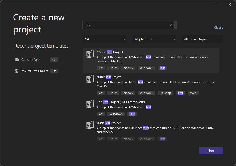Click the MSTest icon in recent project templates
This screenshot has width=236, height=166.
17,71
